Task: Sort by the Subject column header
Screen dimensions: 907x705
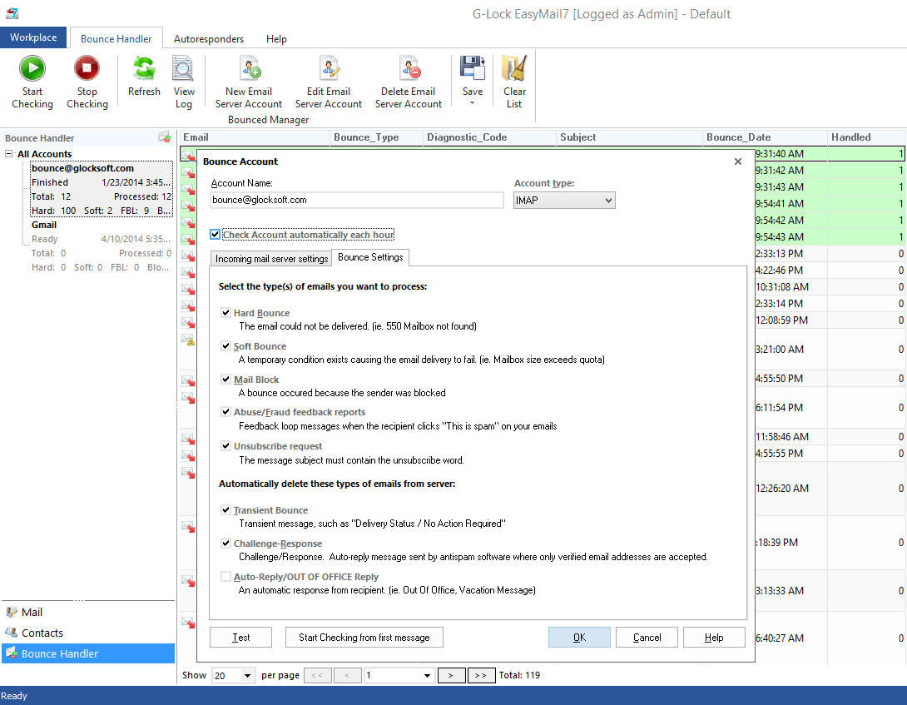Action: click(x=629, y=137)
